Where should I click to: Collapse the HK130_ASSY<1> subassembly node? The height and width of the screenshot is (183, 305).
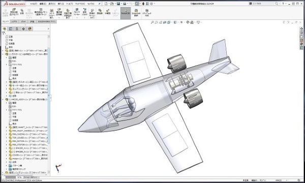pos(3,100)
